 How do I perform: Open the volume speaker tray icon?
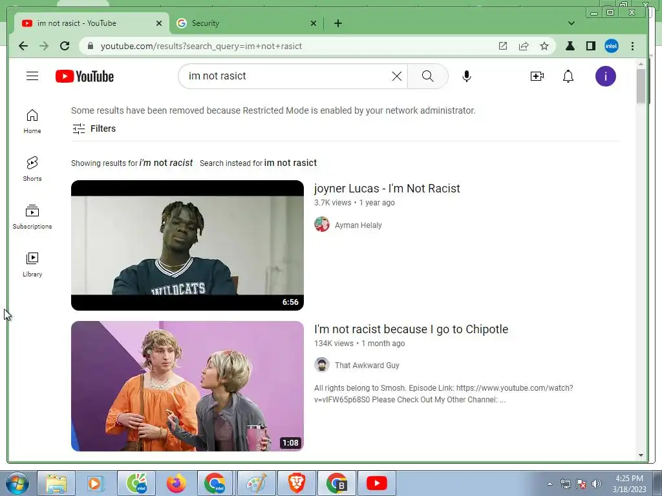597,484
